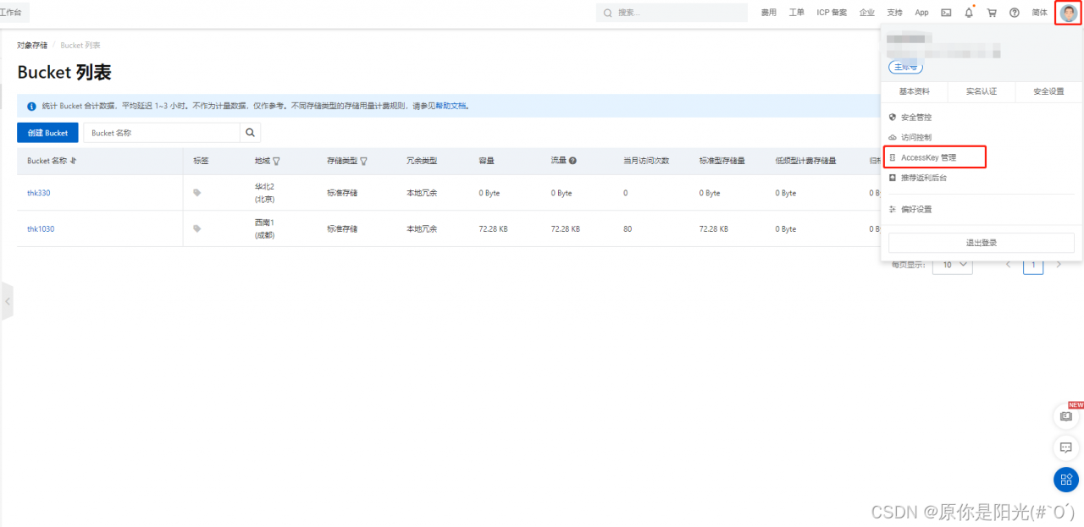
Task: Open the shopping cart icon in top bar
Action: click(x=992, y=12)
